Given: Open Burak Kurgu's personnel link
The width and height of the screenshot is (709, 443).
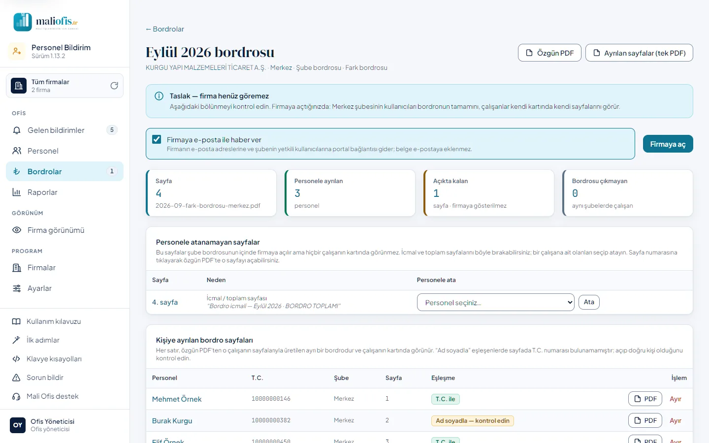Looking at the screenshot, I should pos(172,421).
